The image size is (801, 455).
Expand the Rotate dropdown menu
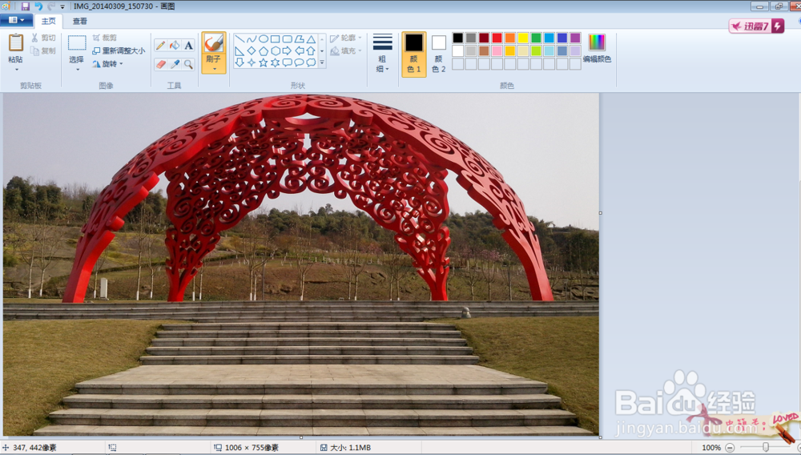point(108,64)
